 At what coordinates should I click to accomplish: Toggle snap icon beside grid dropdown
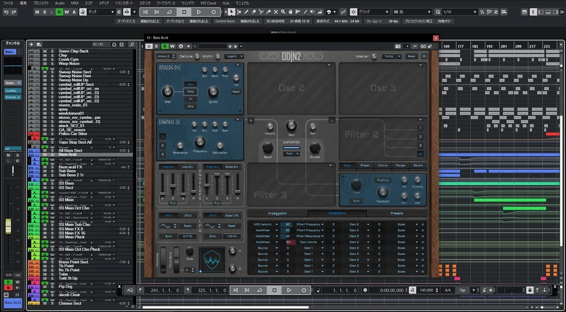click(x=354, y=12)
